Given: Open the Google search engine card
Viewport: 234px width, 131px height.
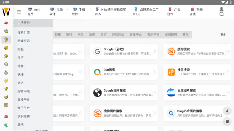Looking at the screenshot, I should coord(123,51).
